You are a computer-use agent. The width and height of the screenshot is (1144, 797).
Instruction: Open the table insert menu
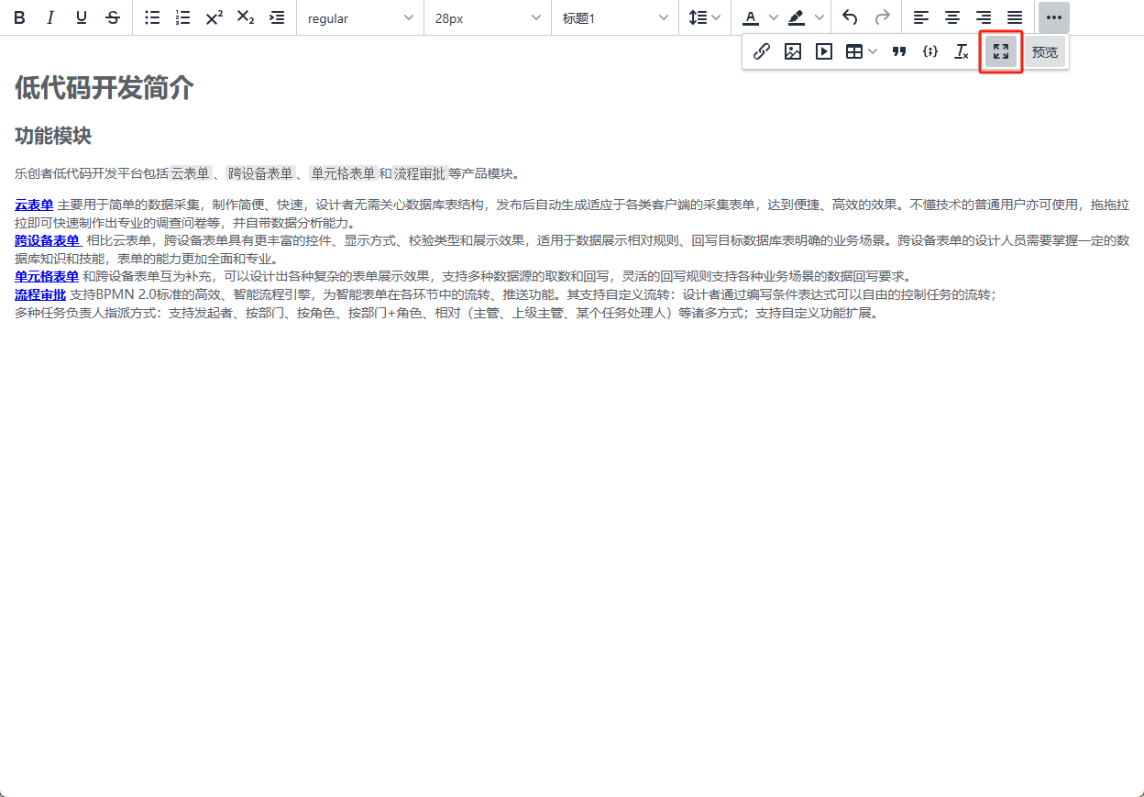click(x=861, y=52)
